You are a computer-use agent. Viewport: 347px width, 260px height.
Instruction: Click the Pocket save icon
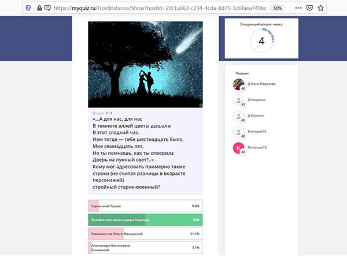[314, 9]
